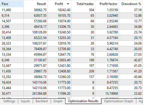The height and width of the screenshot is (105, 143).
Task: Click profit factor value 15.74968
Action: [x=112, y=94]
